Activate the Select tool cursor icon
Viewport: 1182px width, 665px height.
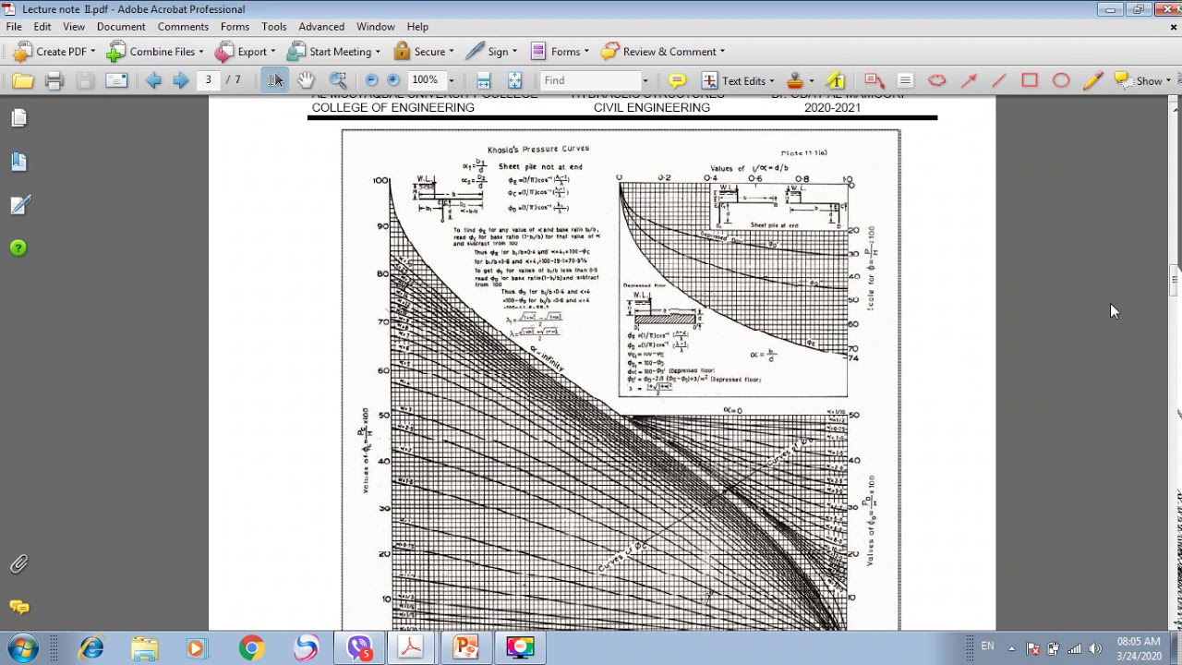[x=274, y=80]
